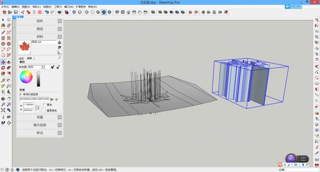Switch to the materials Edit tab
This screenshot has width=320, height=172.
29,58
